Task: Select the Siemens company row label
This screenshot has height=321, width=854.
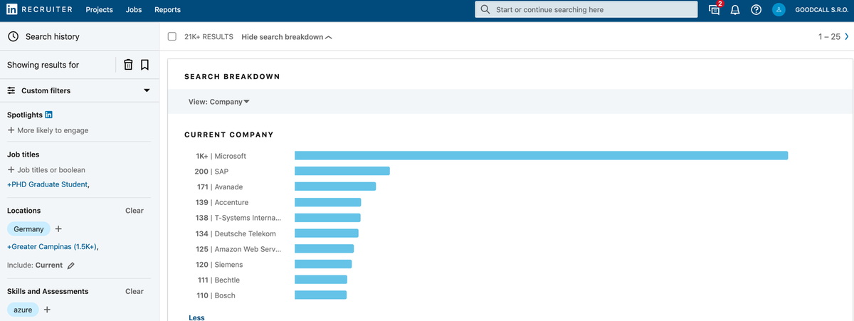Action: [228, 265]
